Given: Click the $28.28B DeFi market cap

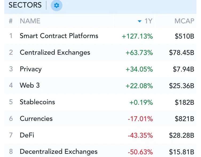Looking at the screenshot, I should (182, 136).
